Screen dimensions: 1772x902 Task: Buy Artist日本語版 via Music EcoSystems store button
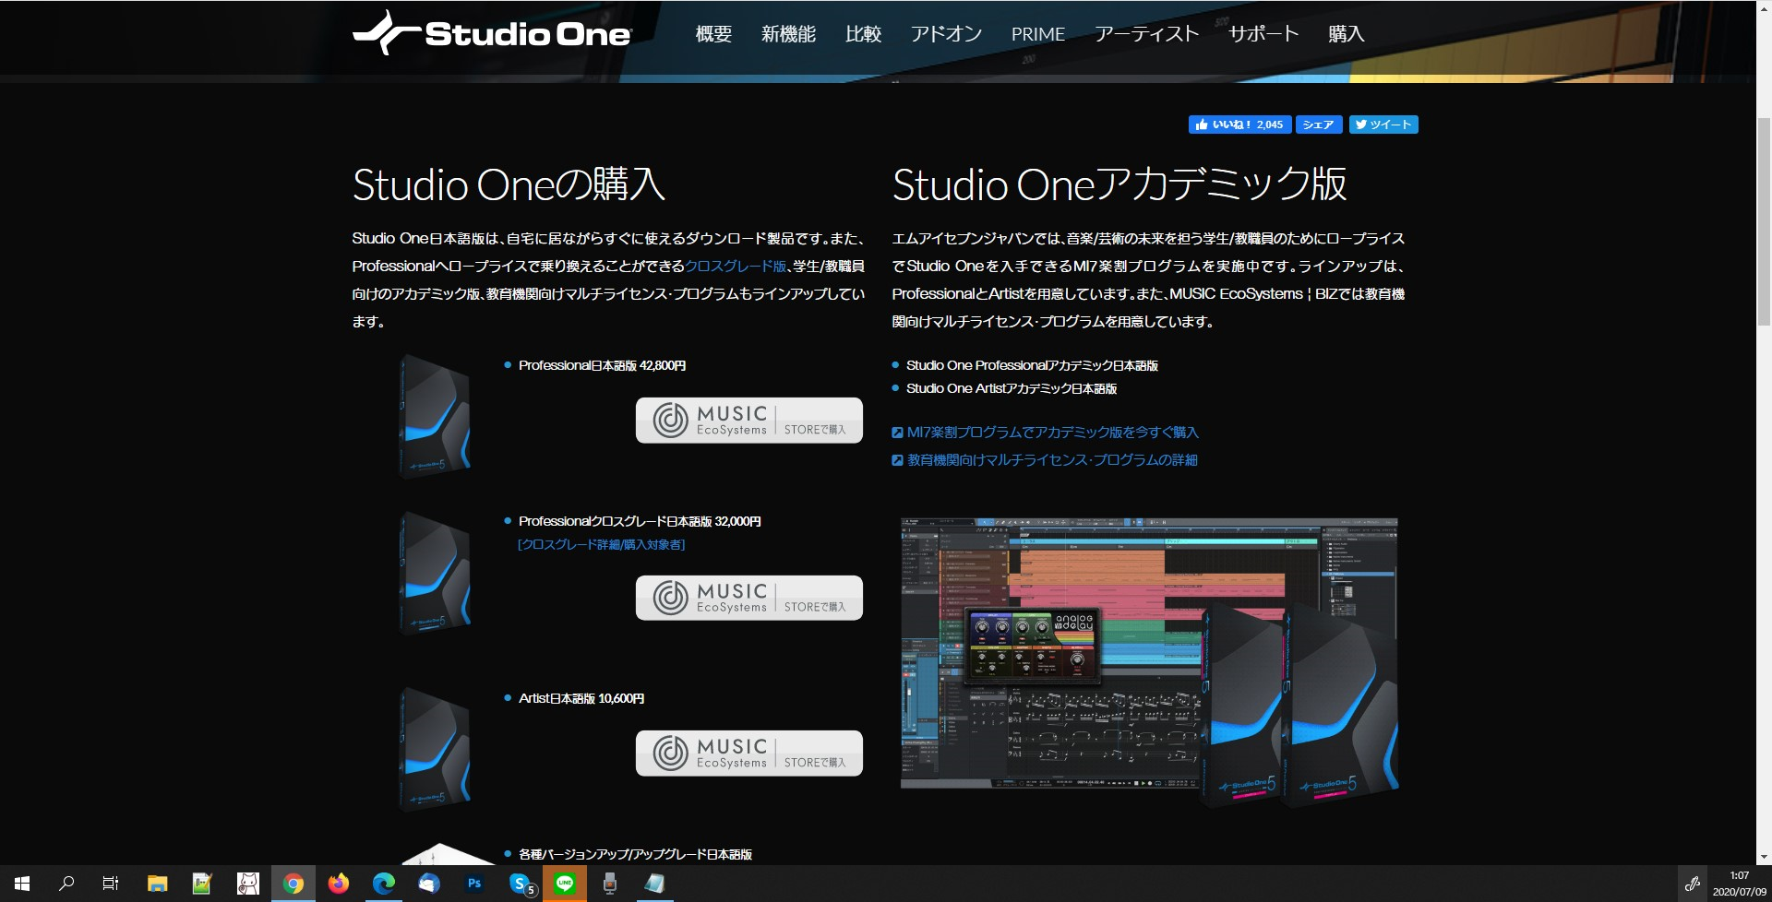point(749,754)
